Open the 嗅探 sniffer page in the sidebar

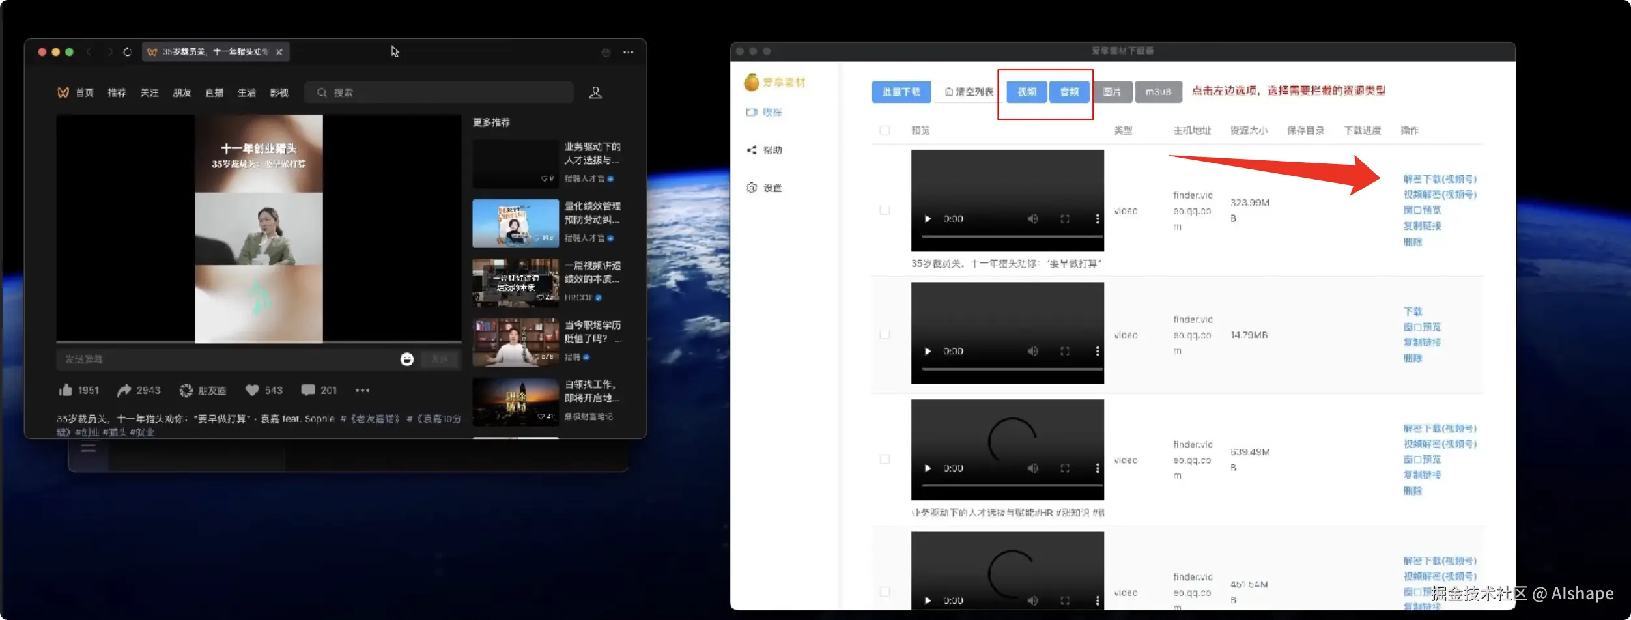pyautogui.click(x=764, y=112)
